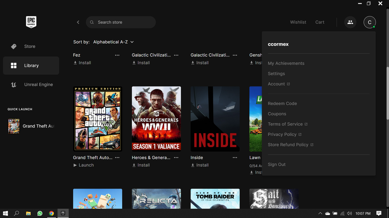Install Inside
Viewport: 389px width, 218px height.
point(200,165)
